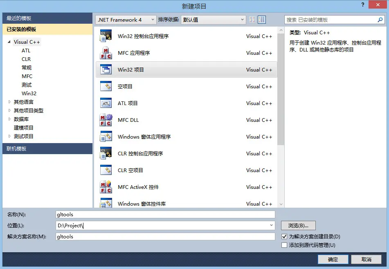Click the CLR 控制台应用程序 template icon

(106, 153)
